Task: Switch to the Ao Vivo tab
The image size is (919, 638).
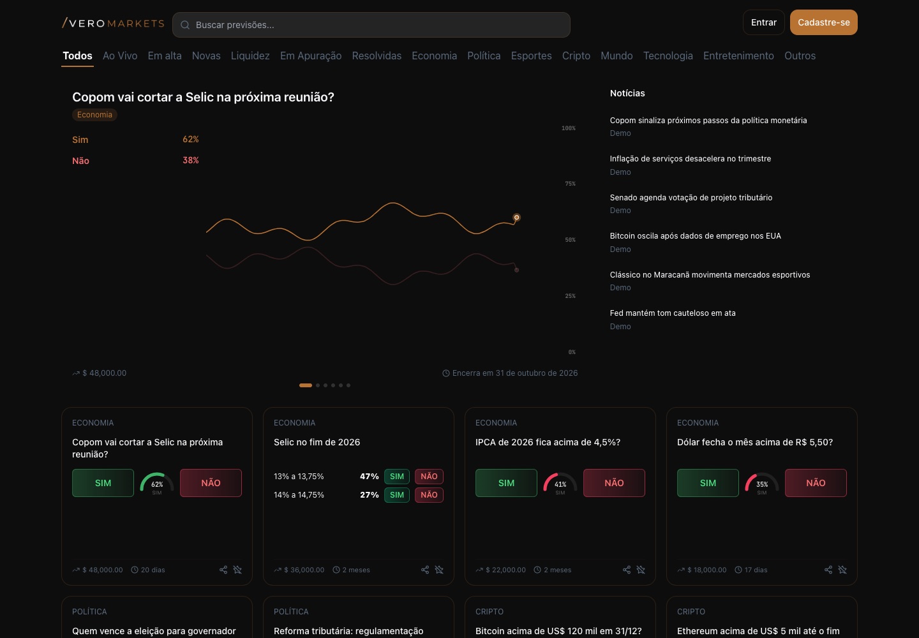Action: pyautogui.click(x=120, y=56)
